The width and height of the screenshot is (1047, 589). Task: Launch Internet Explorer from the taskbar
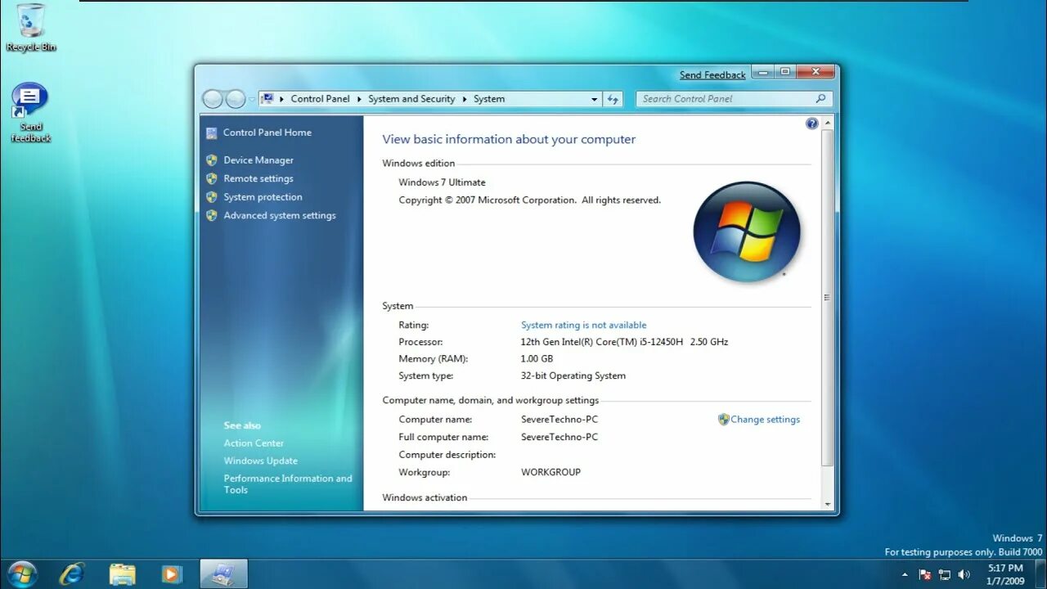[x=72, y=573]
